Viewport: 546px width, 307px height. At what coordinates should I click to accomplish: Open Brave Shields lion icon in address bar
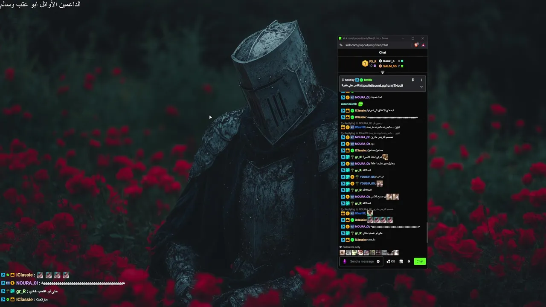(x=417, y=45)
